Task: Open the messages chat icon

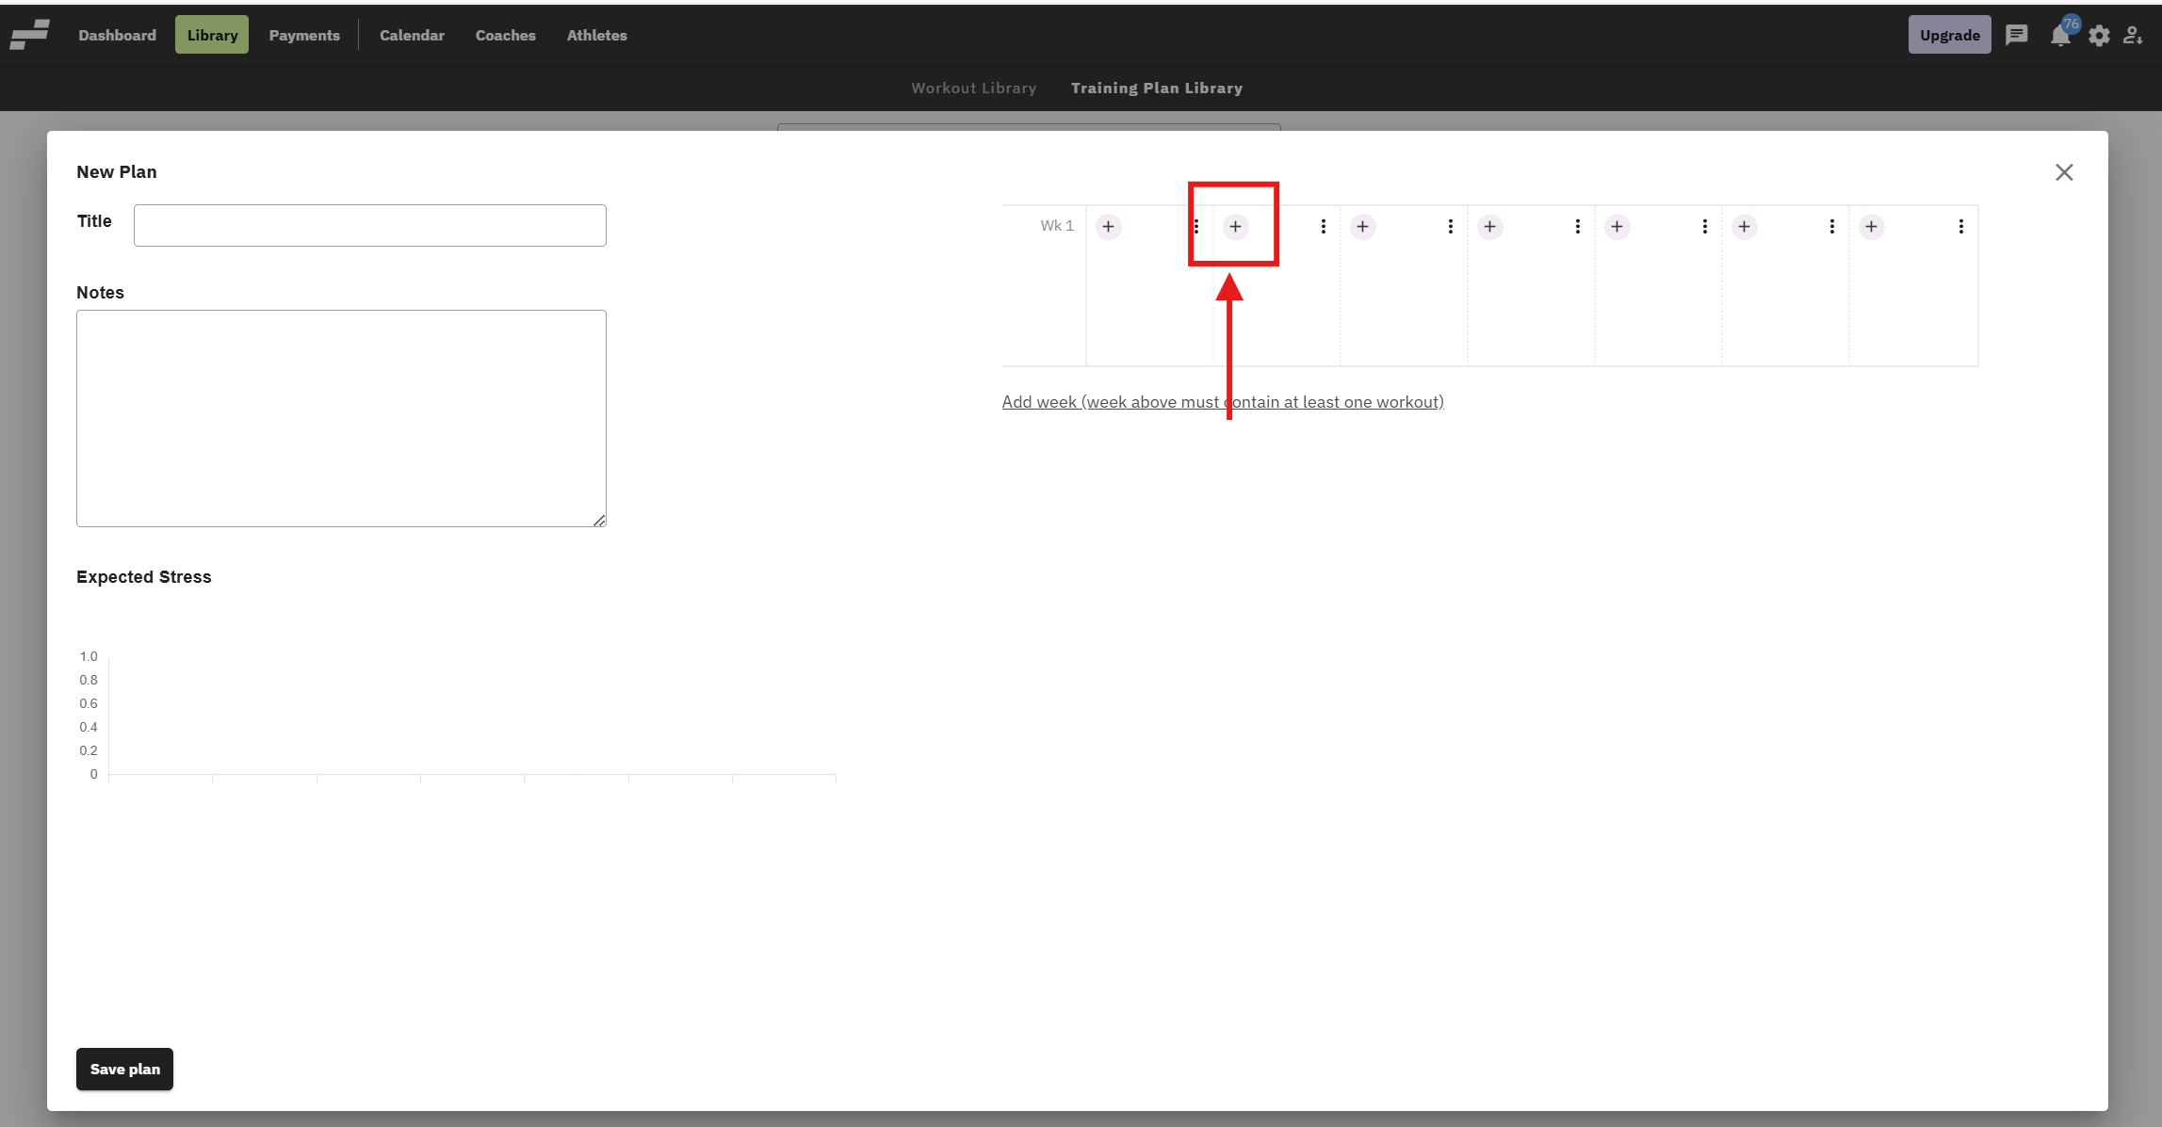Action: pyautogui.click(x=2016, y=36)
